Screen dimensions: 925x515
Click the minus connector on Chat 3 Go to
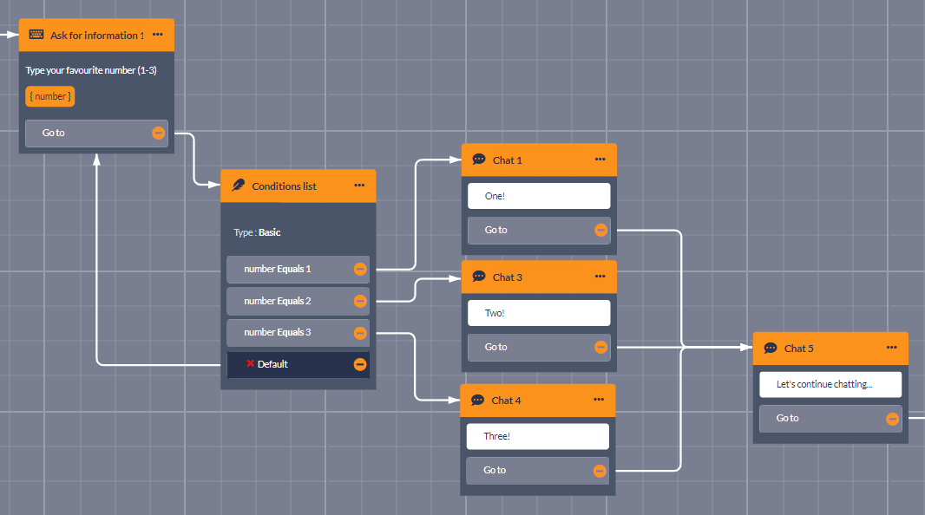(x=600, y=347)
